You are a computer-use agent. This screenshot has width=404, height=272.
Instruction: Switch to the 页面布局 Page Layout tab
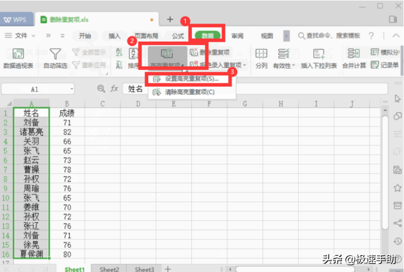[146, 36]
